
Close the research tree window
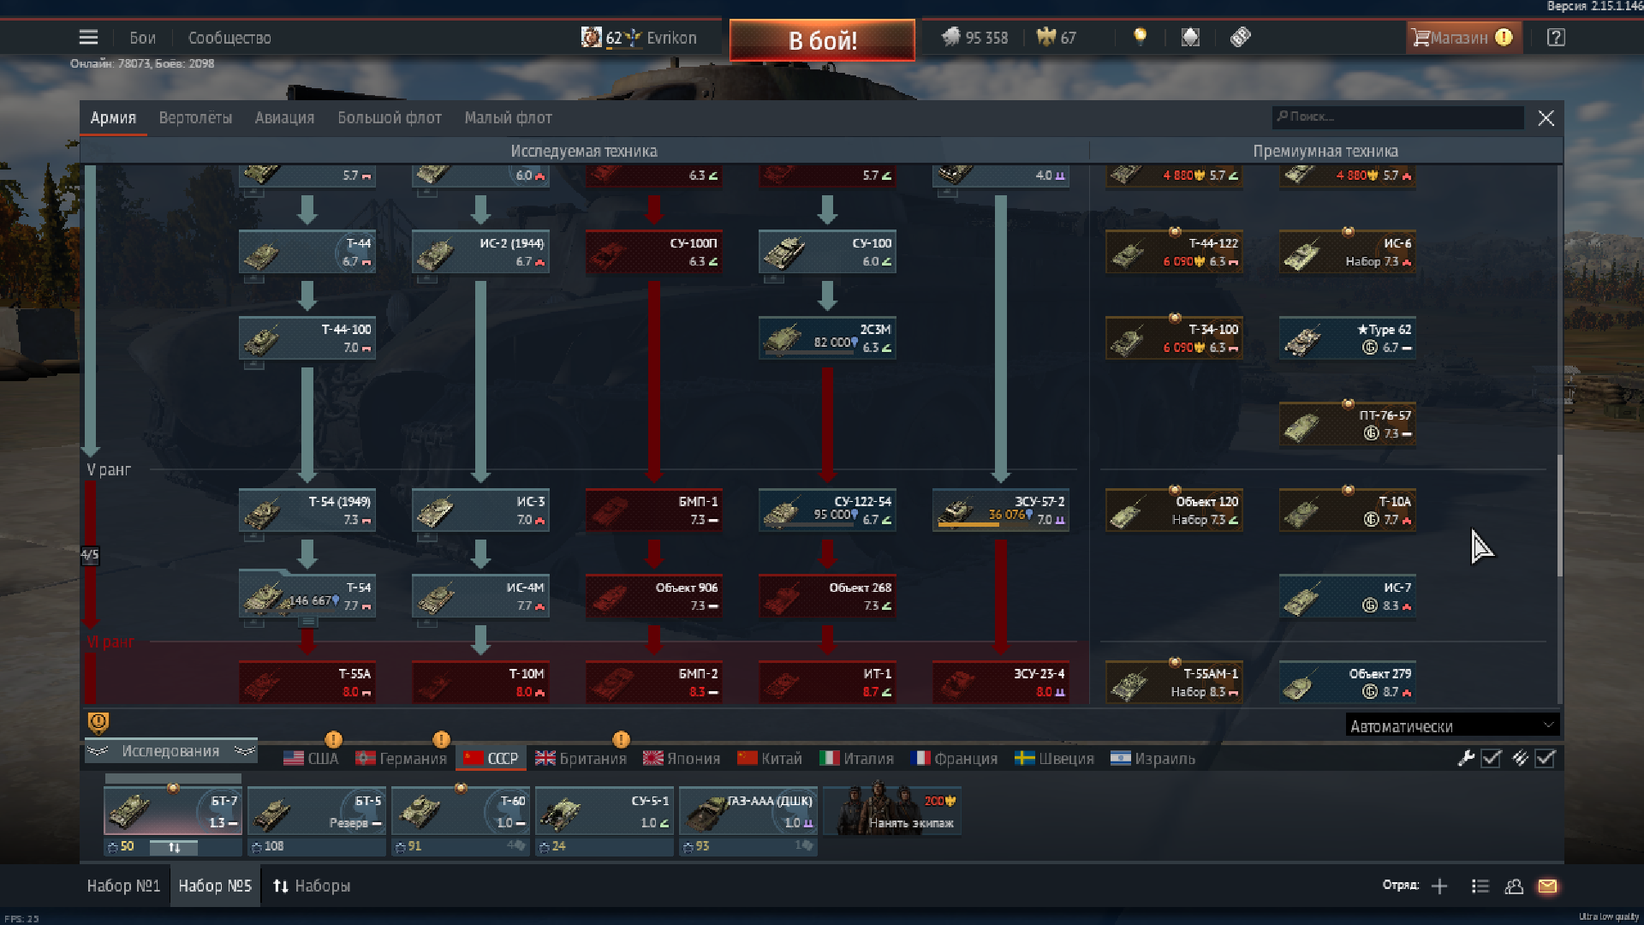(1546, 118)
